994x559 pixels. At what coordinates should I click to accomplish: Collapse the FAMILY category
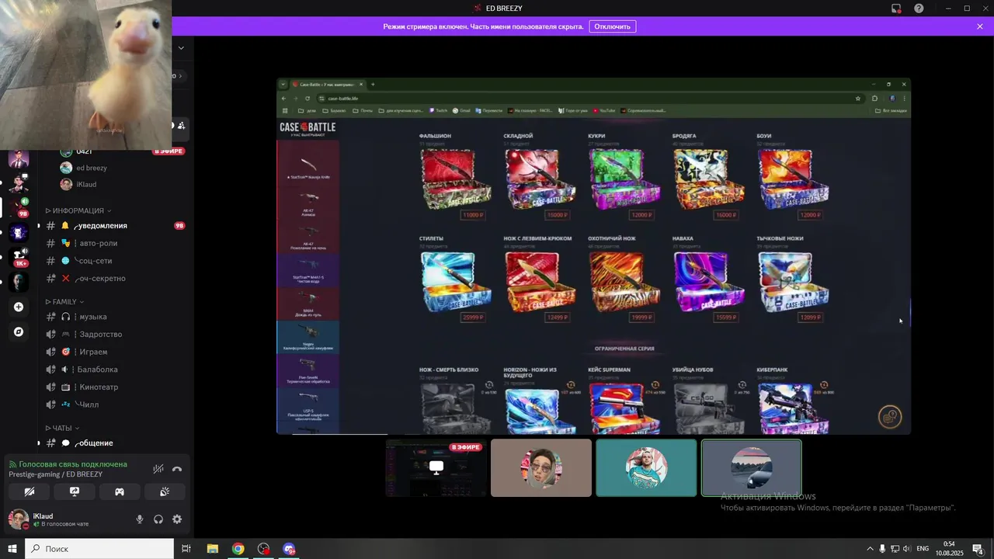[x=65, y=301]
